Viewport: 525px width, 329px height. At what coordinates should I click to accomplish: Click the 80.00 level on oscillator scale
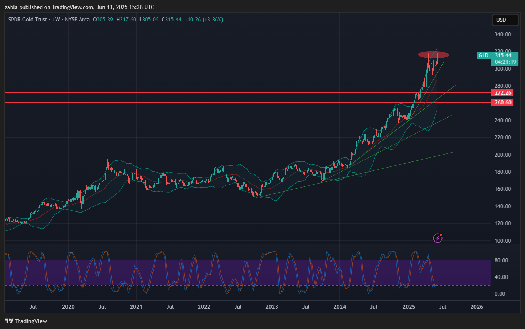501,260
